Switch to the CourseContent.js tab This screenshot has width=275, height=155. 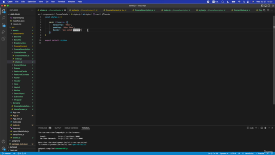coord(115,10)
